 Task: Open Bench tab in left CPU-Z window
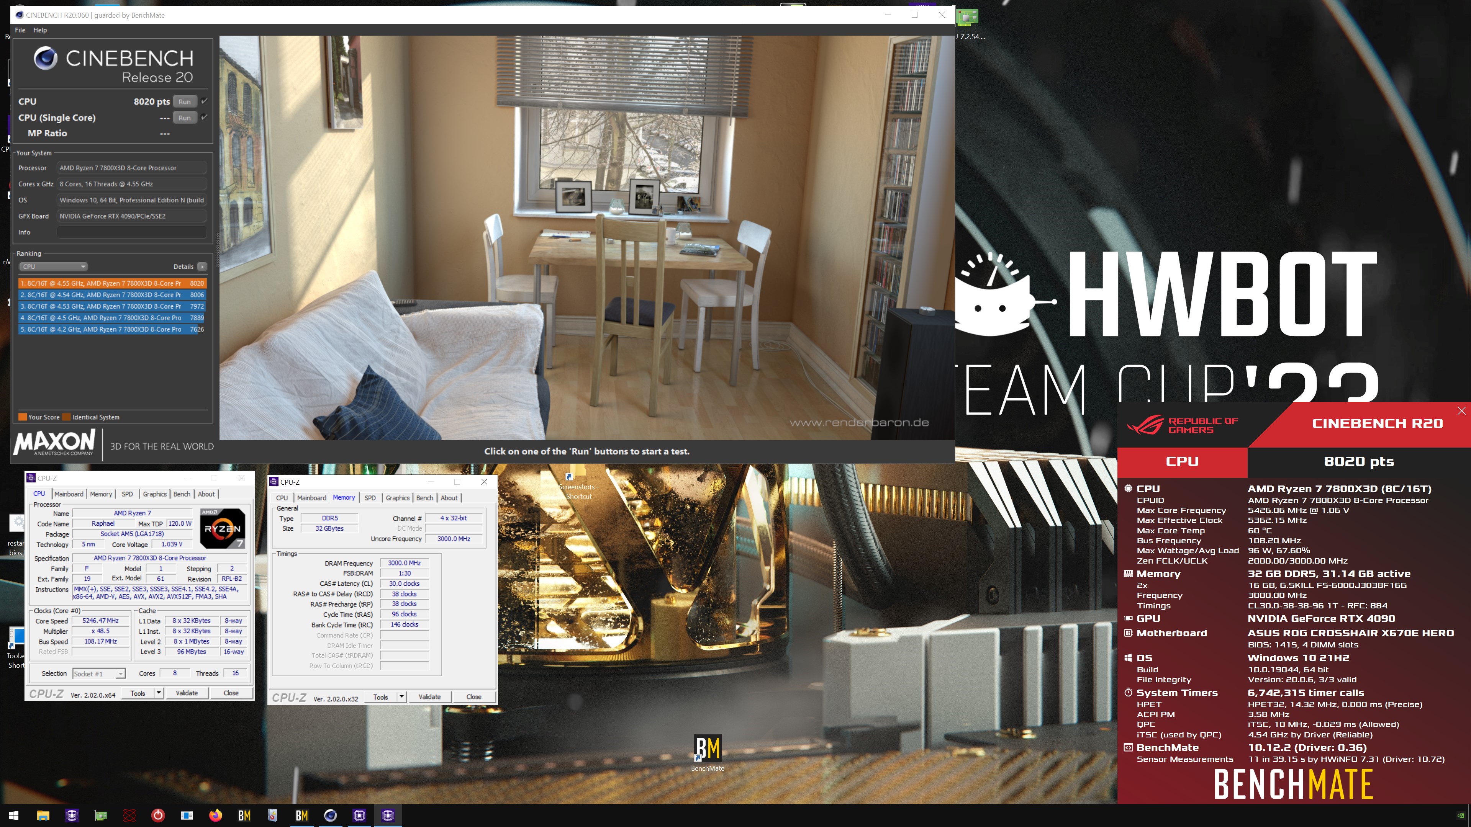(182, 494)
